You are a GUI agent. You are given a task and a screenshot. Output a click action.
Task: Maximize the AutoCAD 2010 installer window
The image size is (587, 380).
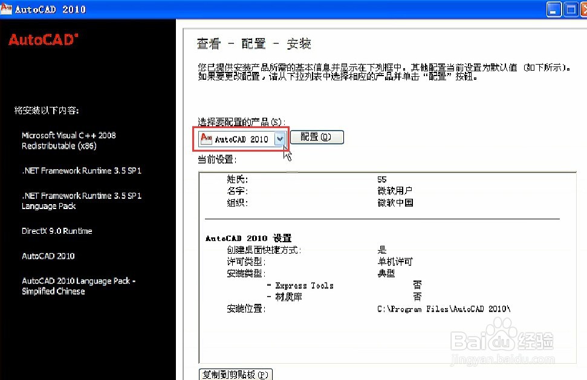coord(571,9)
